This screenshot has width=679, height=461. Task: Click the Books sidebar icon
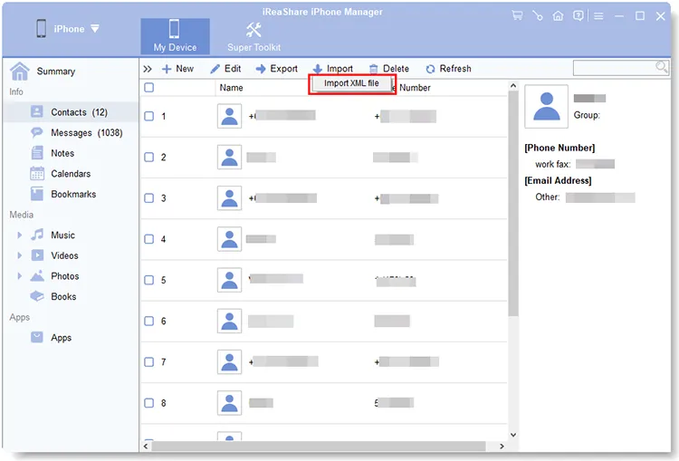[x=37, y=296]
